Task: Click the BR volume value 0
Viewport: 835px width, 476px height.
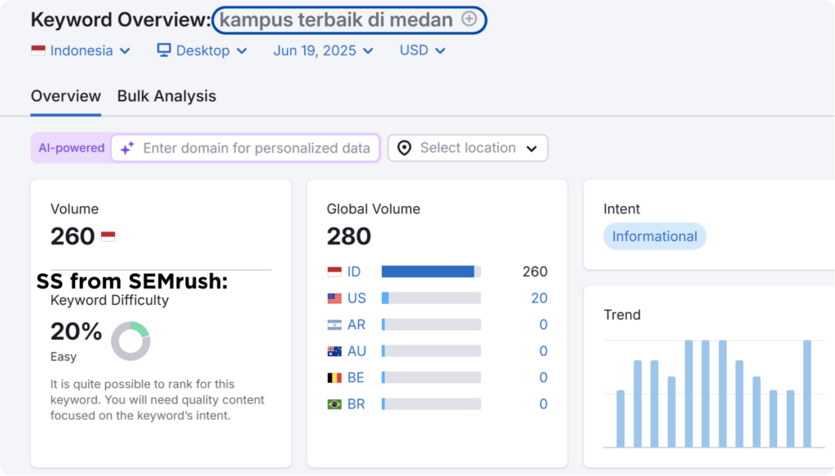Action: tap(543, 404)
